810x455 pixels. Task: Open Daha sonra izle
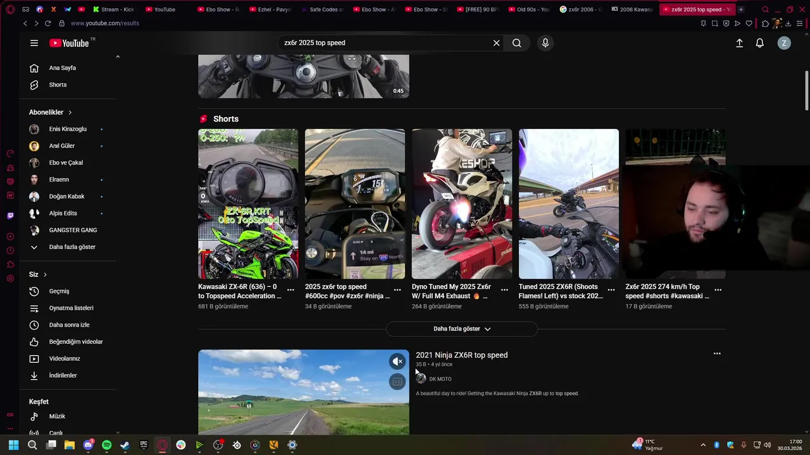(68, 325)
